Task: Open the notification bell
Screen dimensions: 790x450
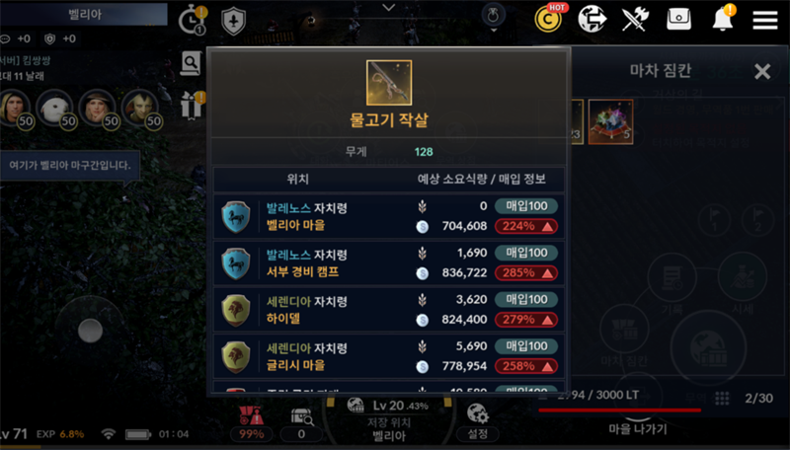Action: point(723,19)
